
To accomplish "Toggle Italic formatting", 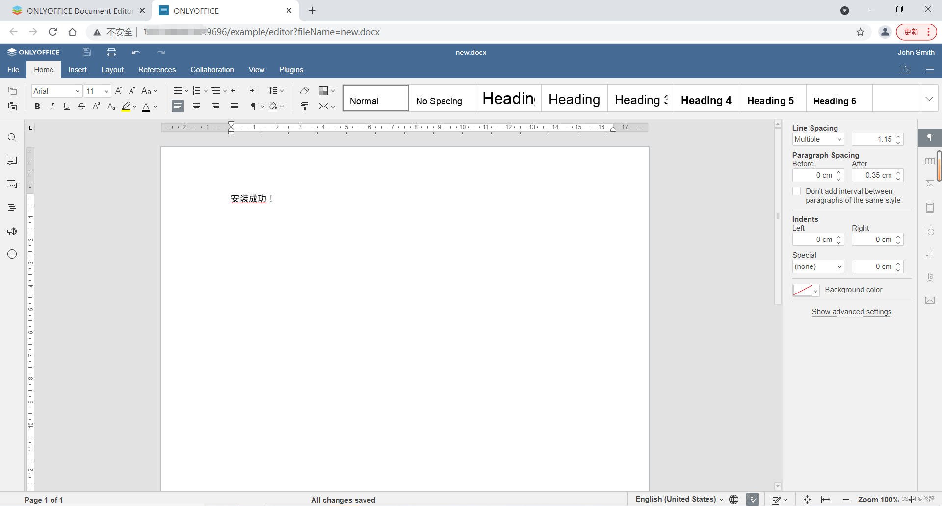I will (52, 106).
